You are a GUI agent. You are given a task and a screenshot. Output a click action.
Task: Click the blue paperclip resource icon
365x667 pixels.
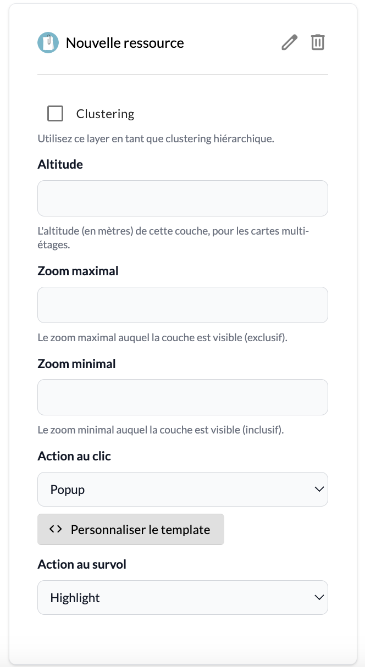point(48,43)
